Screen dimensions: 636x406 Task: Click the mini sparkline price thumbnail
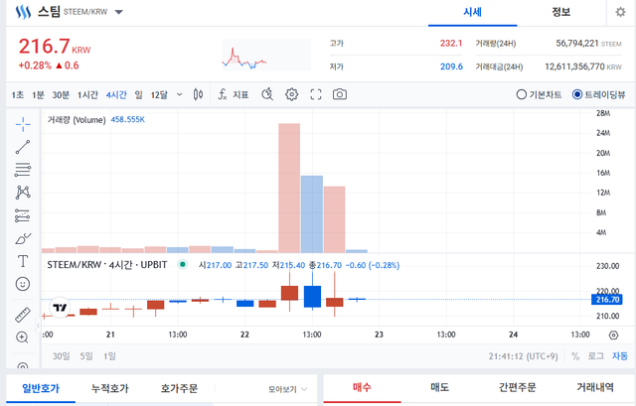[266, 56]
